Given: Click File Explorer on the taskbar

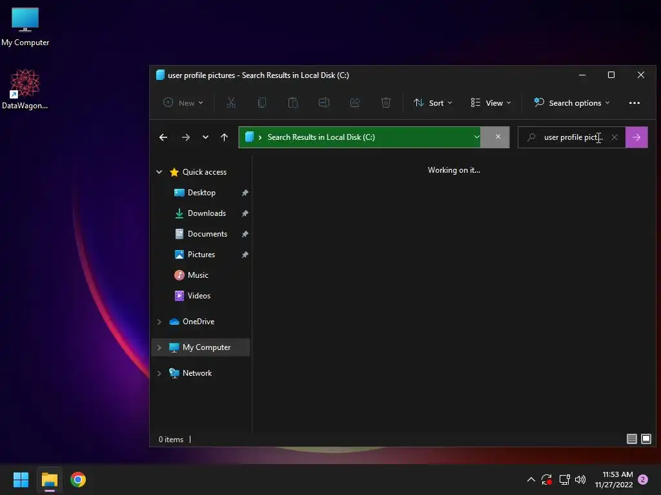Looking at the screenshot, I should 50,480.
